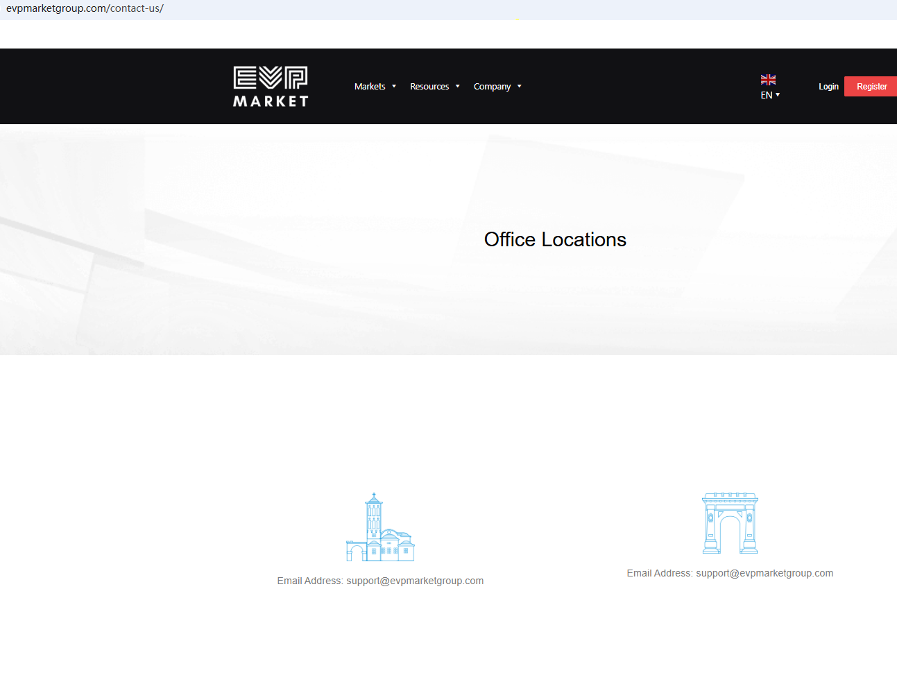897x675 pixels.
Task: Click the UK flag language icon
Action: [768, 80]
